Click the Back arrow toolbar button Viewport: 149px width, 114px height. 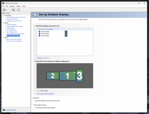pyautogui.click(x=4, y=10)
